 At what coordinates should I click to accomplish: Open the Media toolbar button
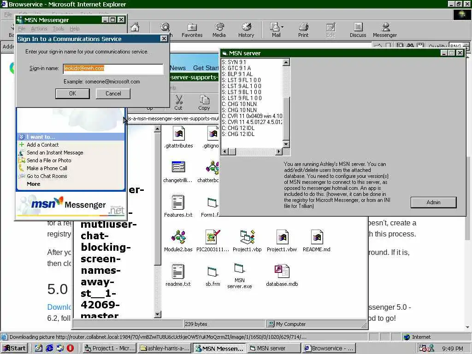219,30
